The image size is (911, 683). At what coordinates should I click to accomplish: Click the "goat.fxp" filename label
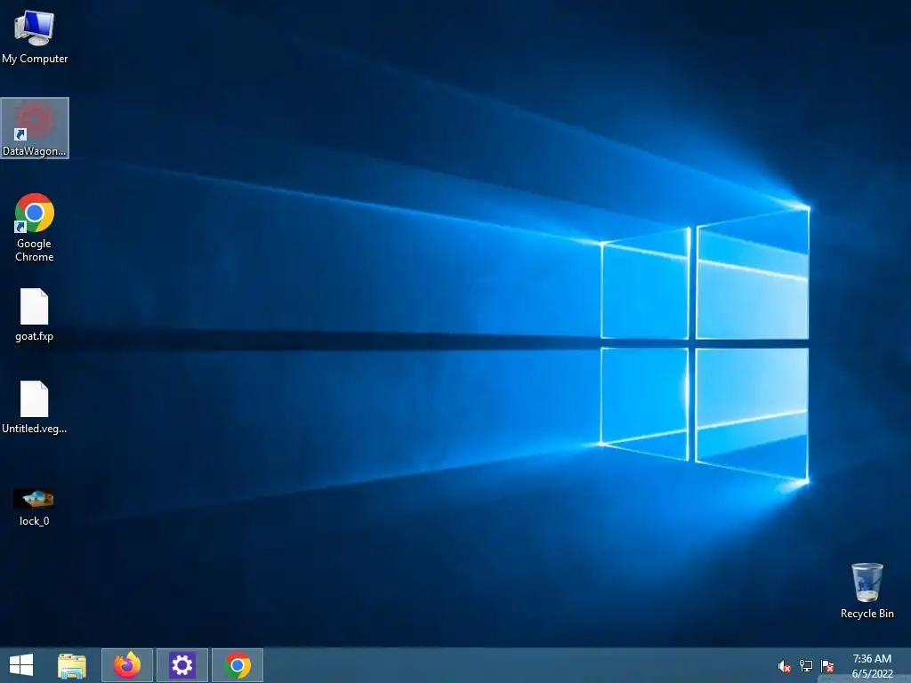[35, 336]
